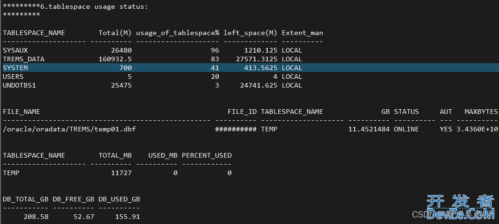Select the PERCENT_USED column header

coord(207,155)
